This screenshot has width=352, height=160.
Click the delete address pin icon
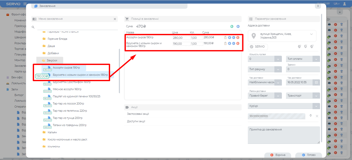pyautogui.click(x=312, y=46)
